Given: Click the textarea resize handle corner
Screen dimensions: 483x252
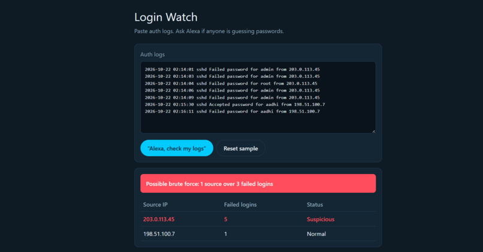Looking at the screenshot, I should pyautogui.click(x=373, y=130).
